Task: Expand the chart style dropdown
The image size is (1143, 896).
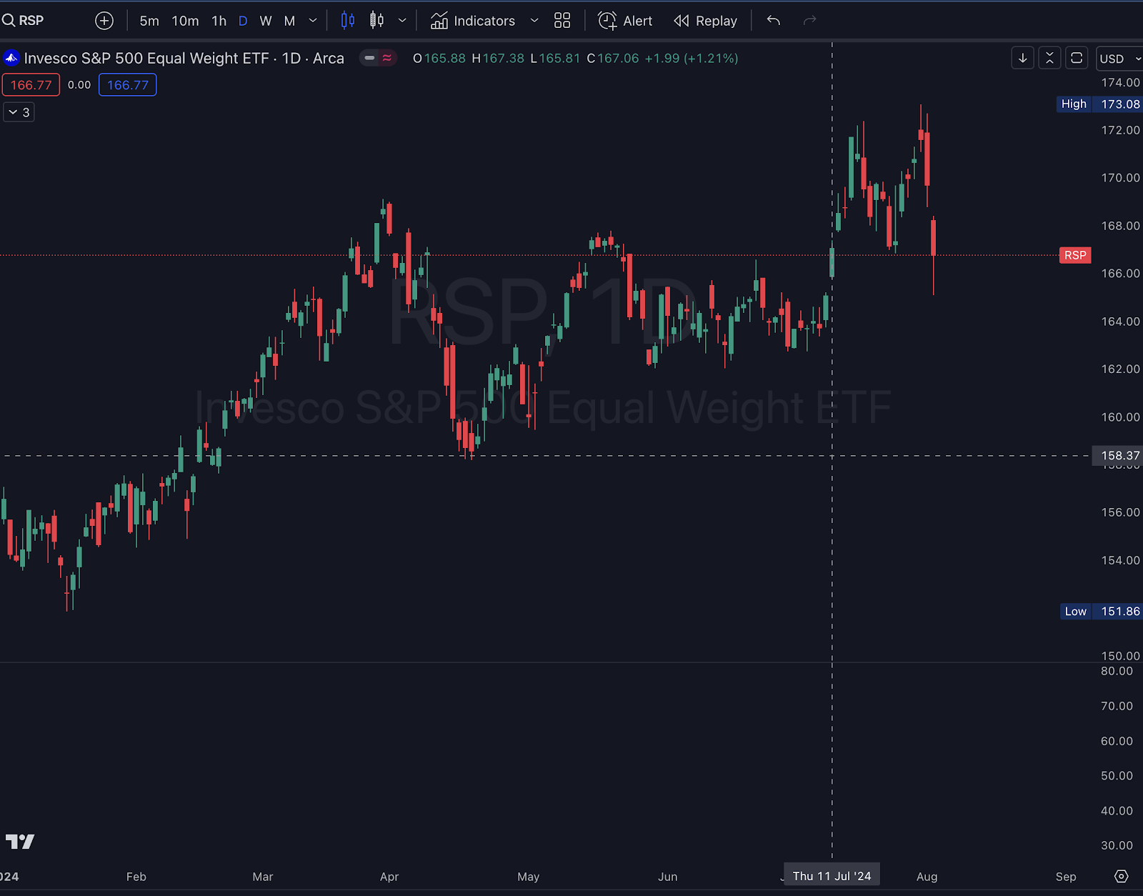Action: point(402,21)
